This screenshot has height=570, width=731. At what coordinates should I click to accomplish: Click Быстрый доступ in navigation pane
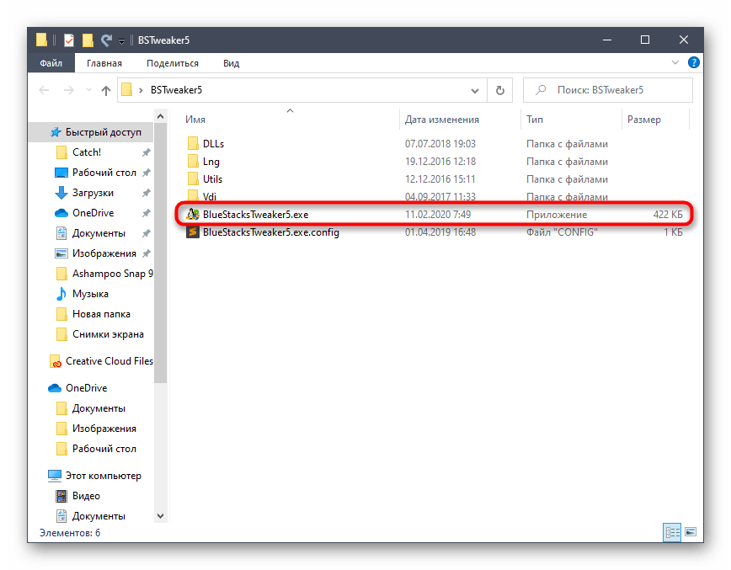[103, 132]
